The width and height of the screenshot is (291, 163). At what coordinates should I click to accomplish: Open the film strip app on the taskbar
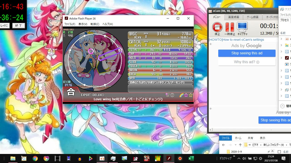coord(57,158)
